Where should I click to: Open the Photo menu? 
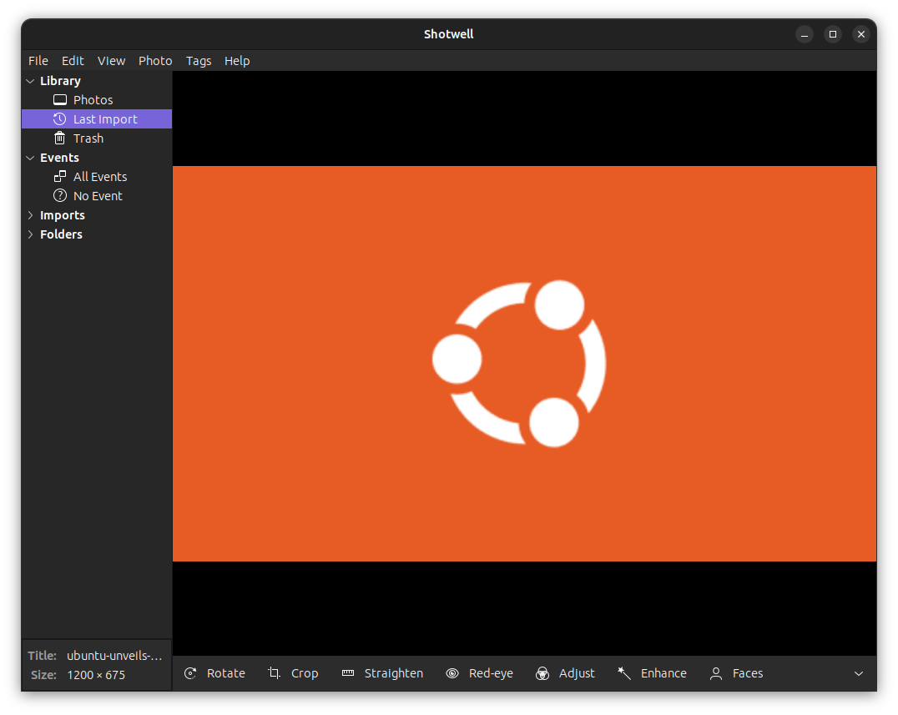pyautogui.click(x=155, y=61)
